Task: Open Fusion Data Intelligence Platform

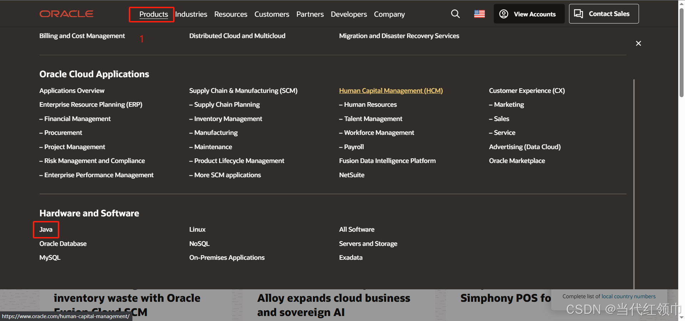Action: click(x=387, y=161)
